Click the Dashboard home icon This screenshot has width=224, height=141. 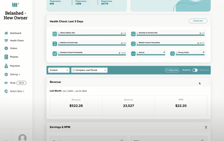[6, 33]
